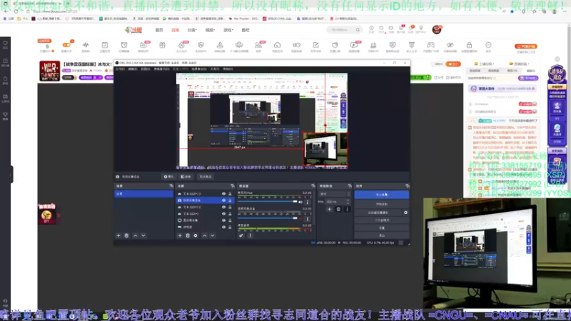Screen dimensions: 571x321
Task: Adjust the second mixer channel volume slider
Action: [268, 218]
